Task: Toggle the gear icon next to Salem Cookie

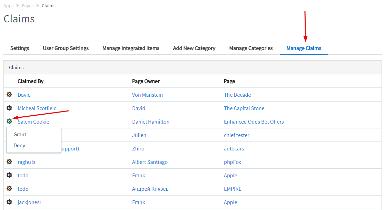Action: pyautogui.click(x=9, y=122)
